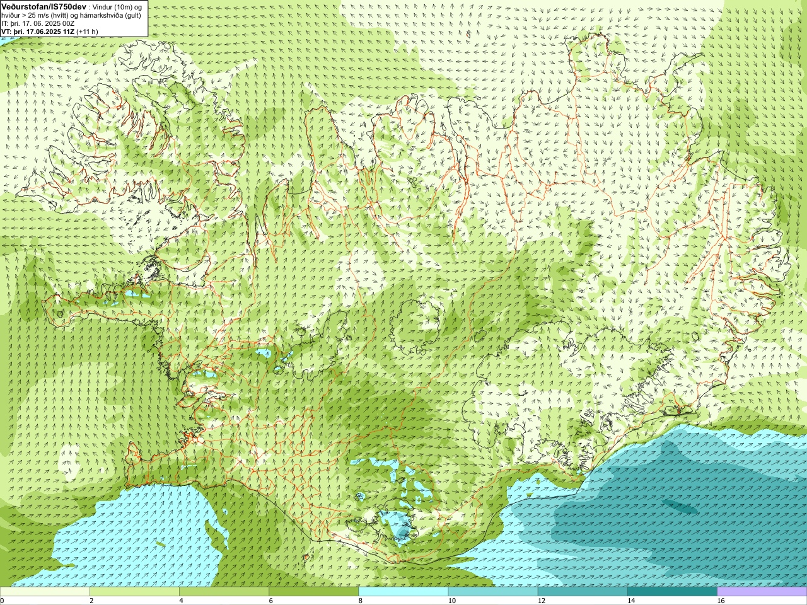Click the dark green 6–8 m/s scale segment
Image resolution: width=807 pixels, height=605 pixels.
click(313, 592)
